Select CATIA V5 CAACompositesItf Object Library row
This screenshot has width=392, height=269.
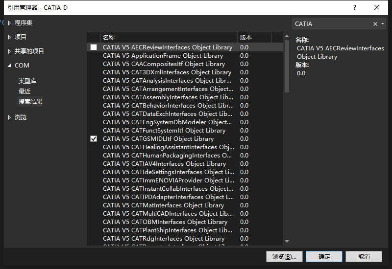point(185,64)
